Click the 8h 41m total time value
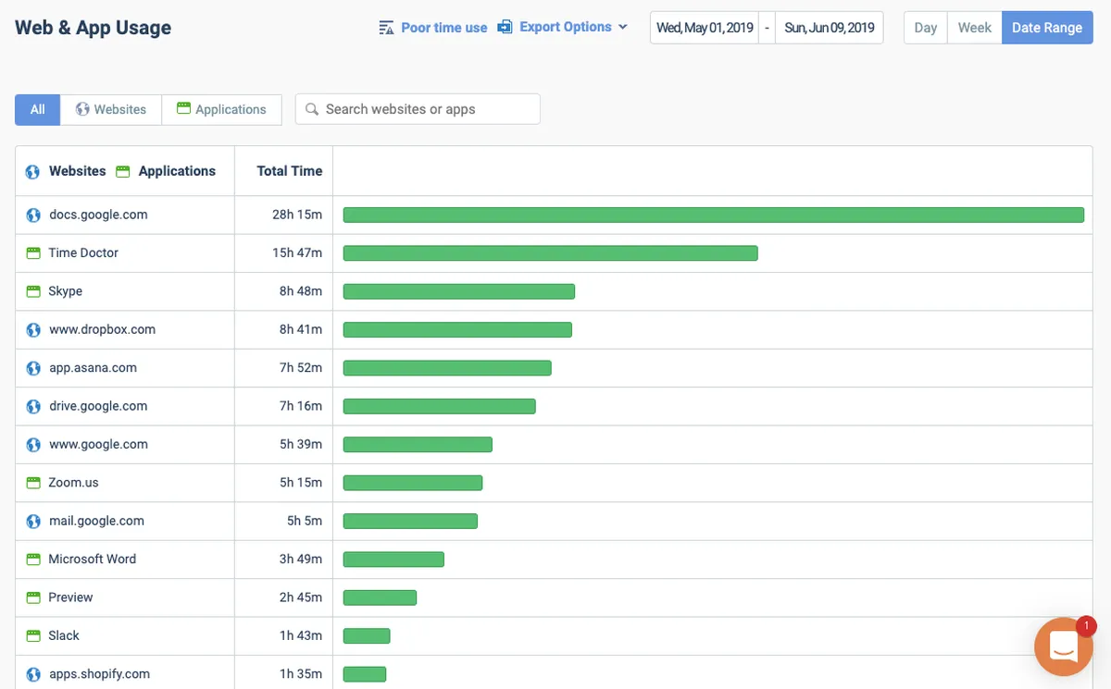Image resolution: width=1111 pixels, height=689 pixels. [x=301, y=329]
